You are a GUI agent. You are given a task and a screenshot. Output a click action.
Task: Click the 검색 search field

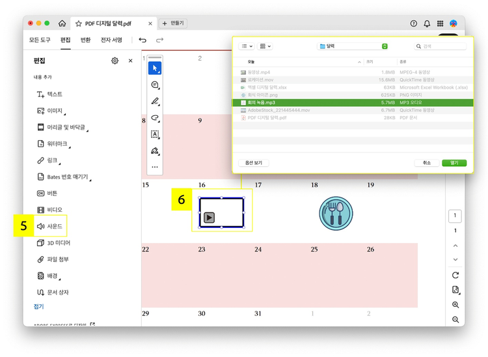pos(440,46)
